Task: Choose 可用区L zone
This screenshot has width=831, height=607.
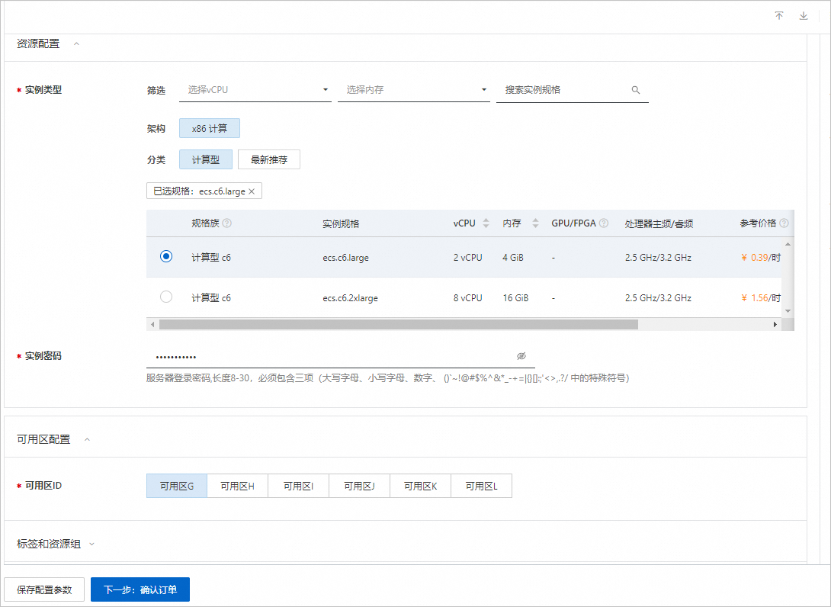Action: pyautogui.click(x=481, y=486)
